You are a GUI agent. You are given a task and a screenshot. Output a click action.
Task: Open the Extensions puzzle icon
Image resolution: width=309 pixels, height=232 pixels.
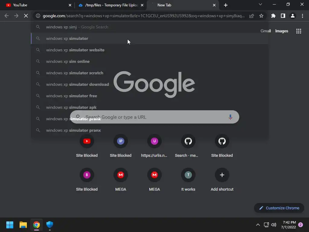coord(273,16)
